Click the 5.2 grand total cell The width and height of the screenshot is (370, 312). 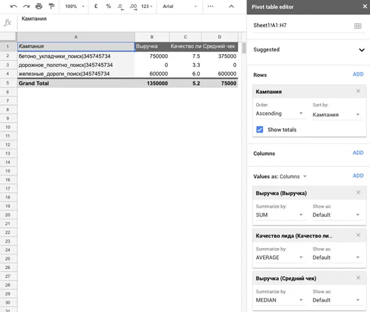[x=186, y=84]
